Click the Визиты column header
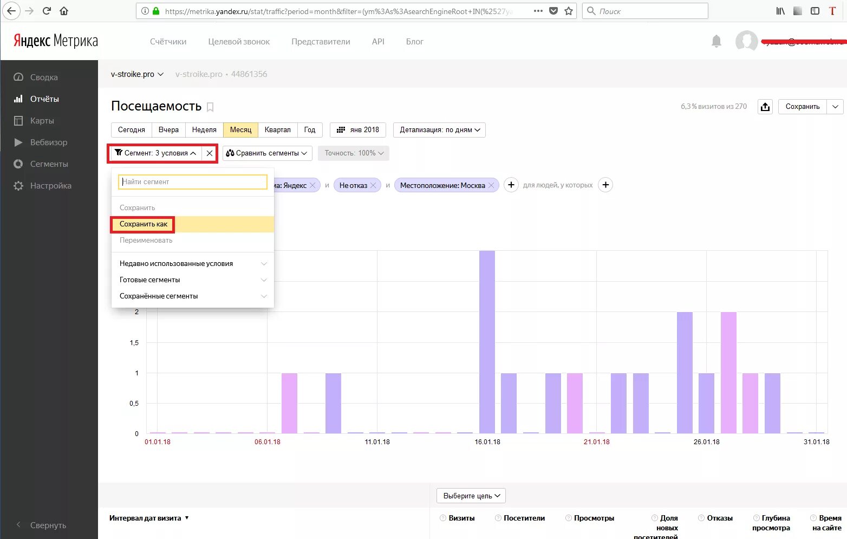This screenshot has height=539, width=847. 461,518
